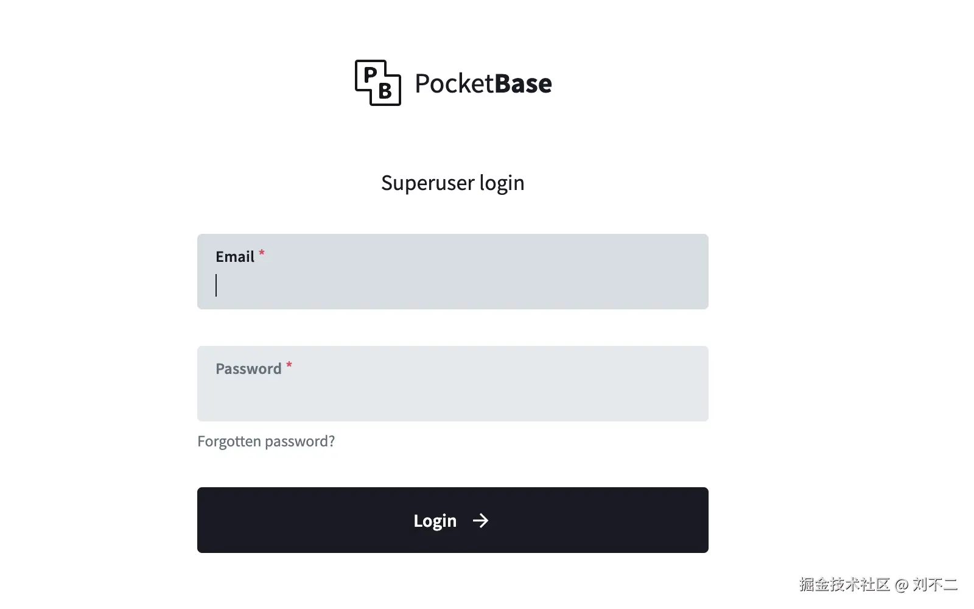Click the red asterisk next to Email
This screenshot has height=609, width=974.
pos(262,253)
